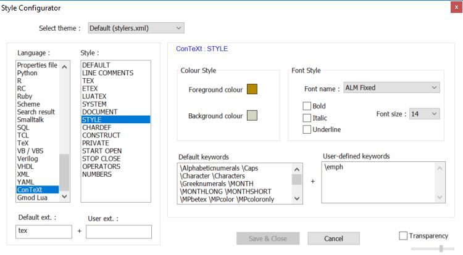Screen dimensions: 463x255
Task: Choose LINE COMMENTS in the Style list
Action: [x=107, y=73]
